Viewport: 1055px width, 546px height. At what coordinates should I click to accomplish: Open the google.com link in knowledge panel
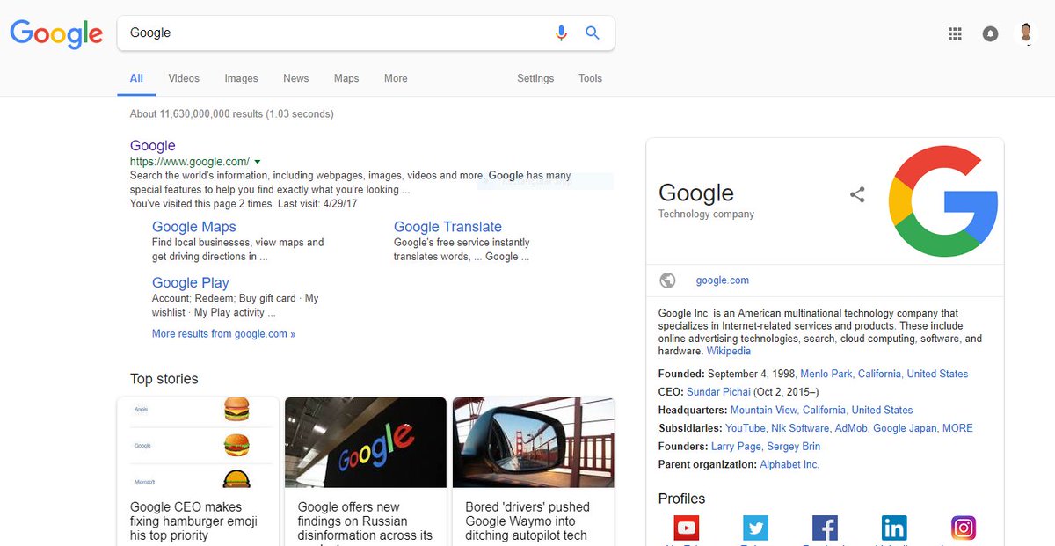(723, 280)
